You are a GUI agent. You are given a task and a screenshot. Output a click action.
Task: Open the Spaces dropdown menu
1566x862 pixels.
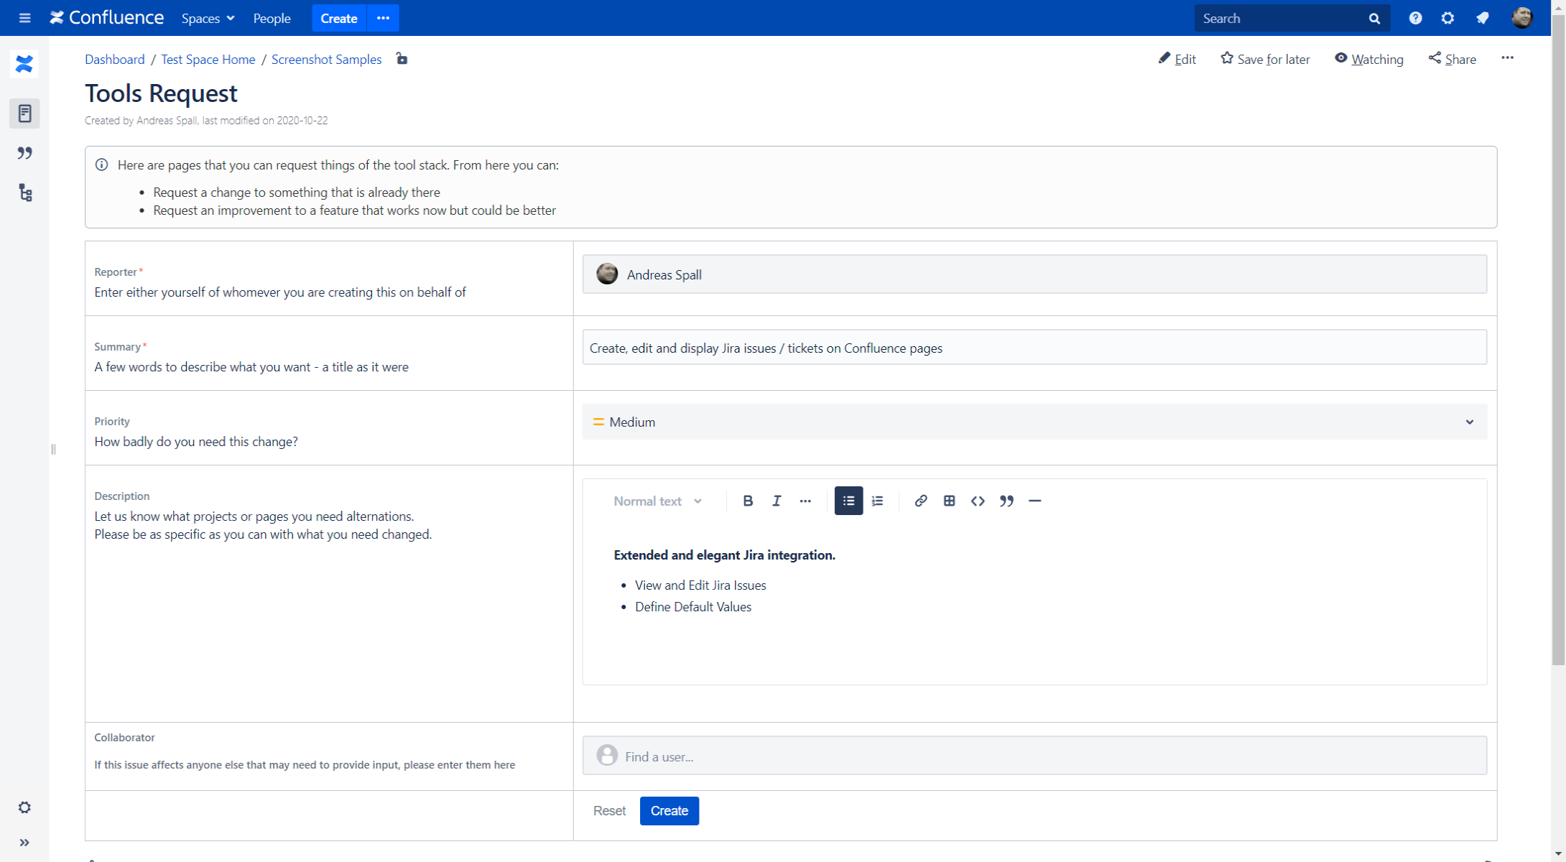(x=208, y=18)
